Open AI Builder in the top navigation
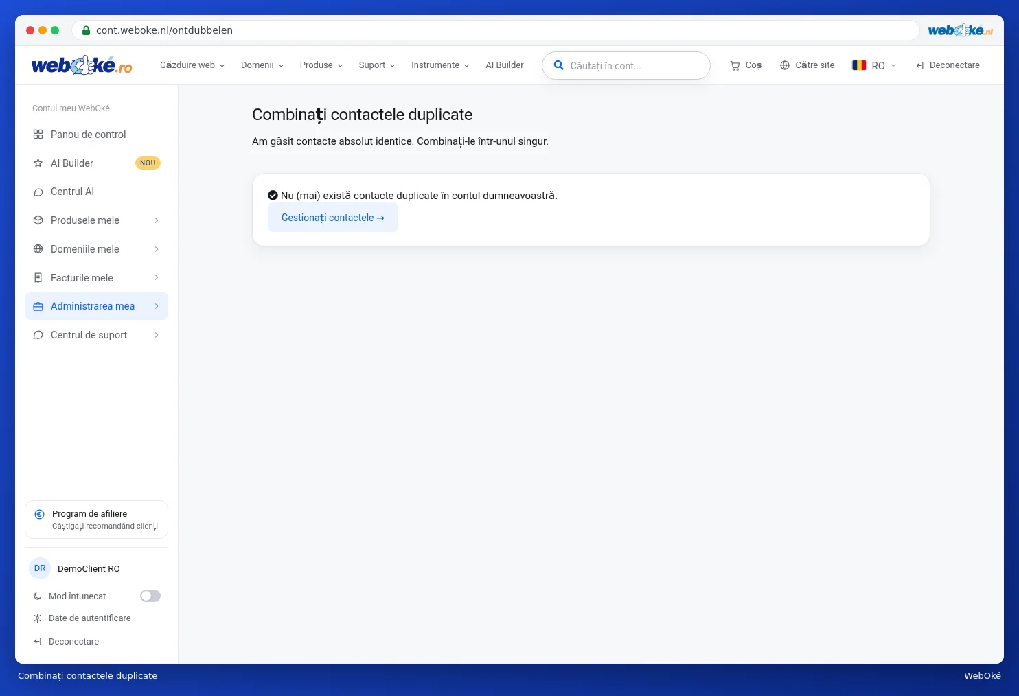The width and height of the screenshot is (1019, 696). (505, 65)
